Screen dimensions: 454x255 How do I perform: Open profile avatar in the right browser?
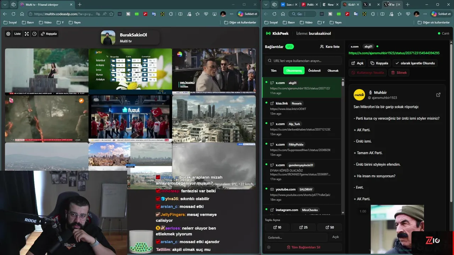click(x=416, y=14)
